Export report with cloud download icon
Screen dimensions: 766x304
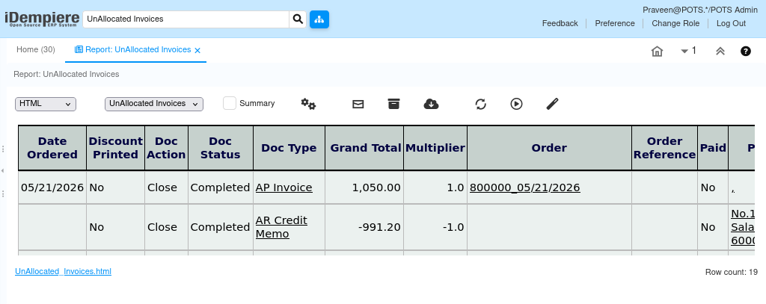point(431,104)
